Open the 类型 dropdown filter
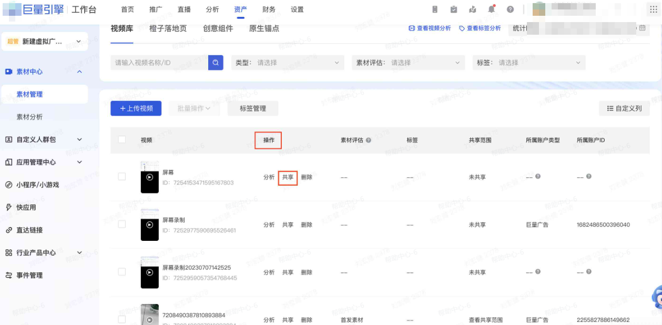Viewport: 662px width, 325px height. tap(288, 63)
